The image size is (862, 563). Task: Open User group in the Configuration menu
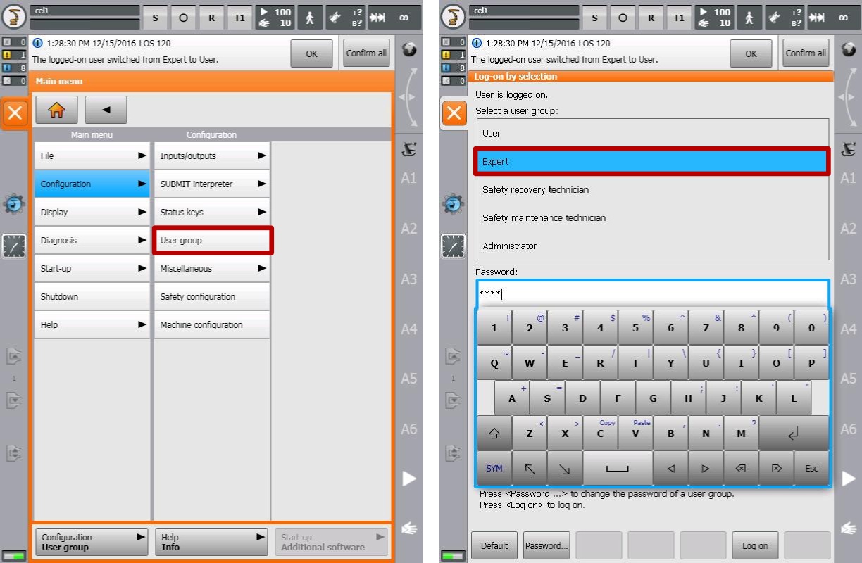click(212, 241)
